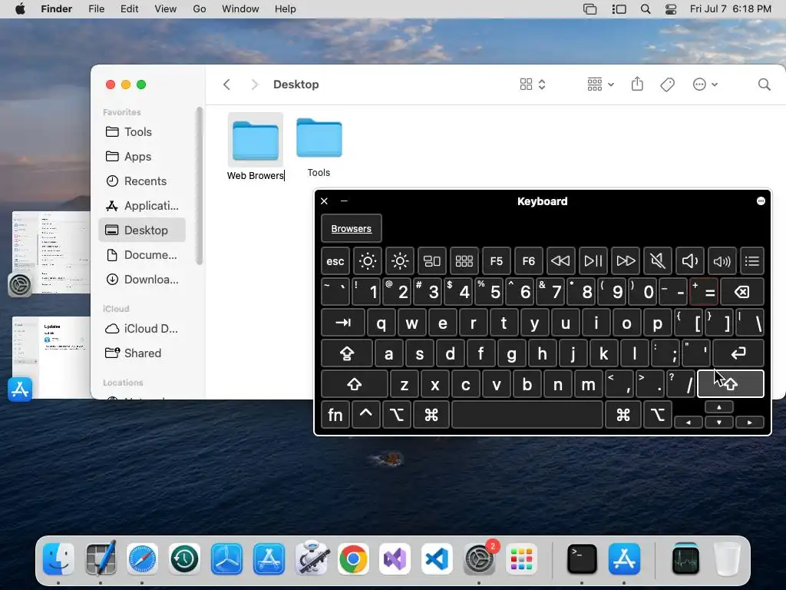Click the Finder sidebar scrollbar
Screen dimensions: 786x590
click(x=199, y=186)
